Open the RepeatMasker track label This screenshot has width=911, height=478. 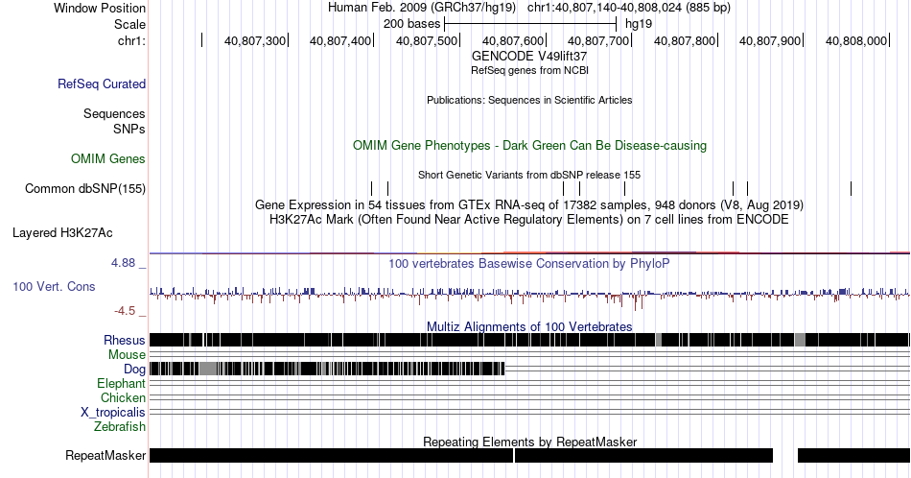[x=105, y=455]
